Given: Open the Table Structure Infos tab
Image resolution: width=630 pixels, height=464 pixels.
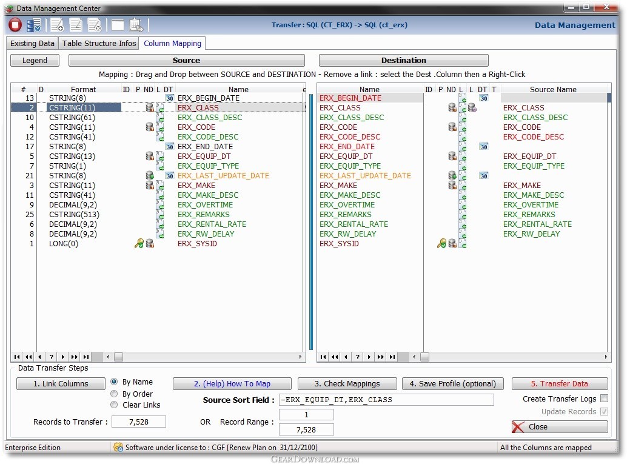Looking at the screenshot, I should (x=99, y=44).
